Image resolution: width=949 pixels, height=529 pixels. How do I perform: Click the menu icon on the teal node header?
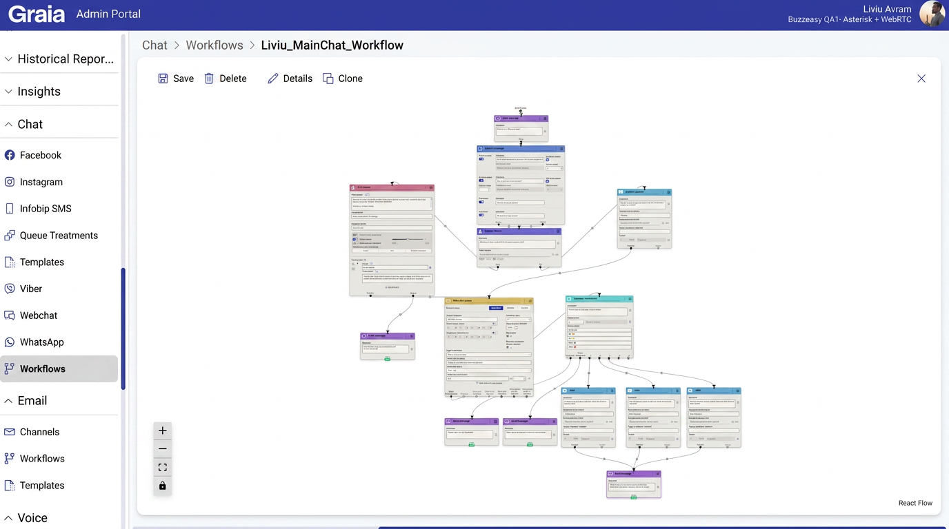coord(630,299)
